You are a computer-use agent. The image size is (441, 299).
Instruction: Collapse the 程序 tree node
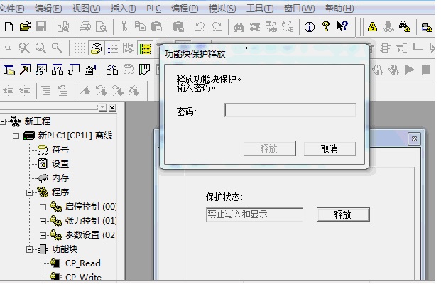[29, 192]
